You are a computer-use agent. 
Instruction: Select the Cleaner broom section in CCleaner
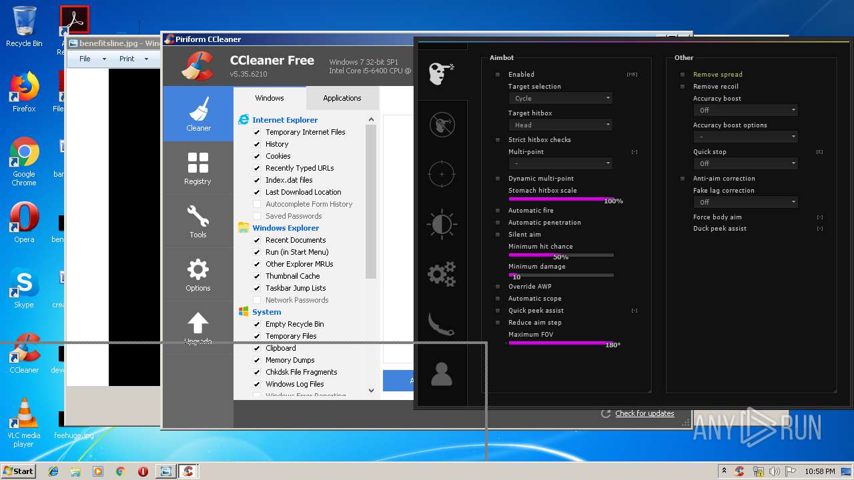point(198,113)
